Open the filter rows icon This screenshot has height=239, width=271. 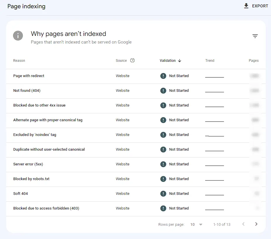tap(255, 36)
